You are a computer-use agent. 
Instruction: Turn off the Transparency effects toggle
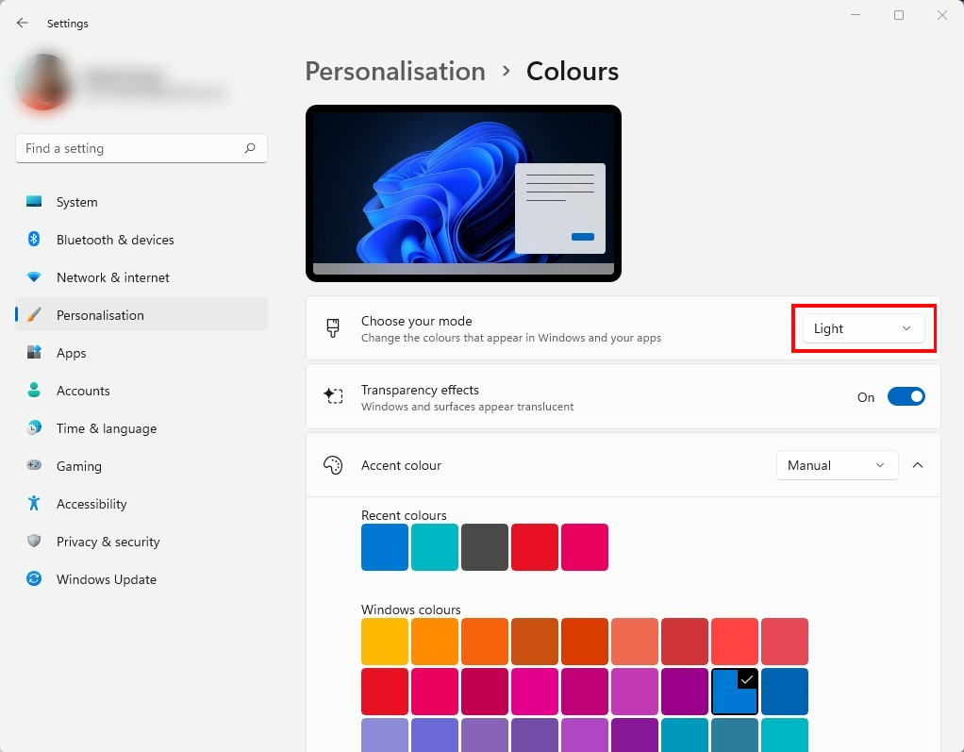(906, 396)
